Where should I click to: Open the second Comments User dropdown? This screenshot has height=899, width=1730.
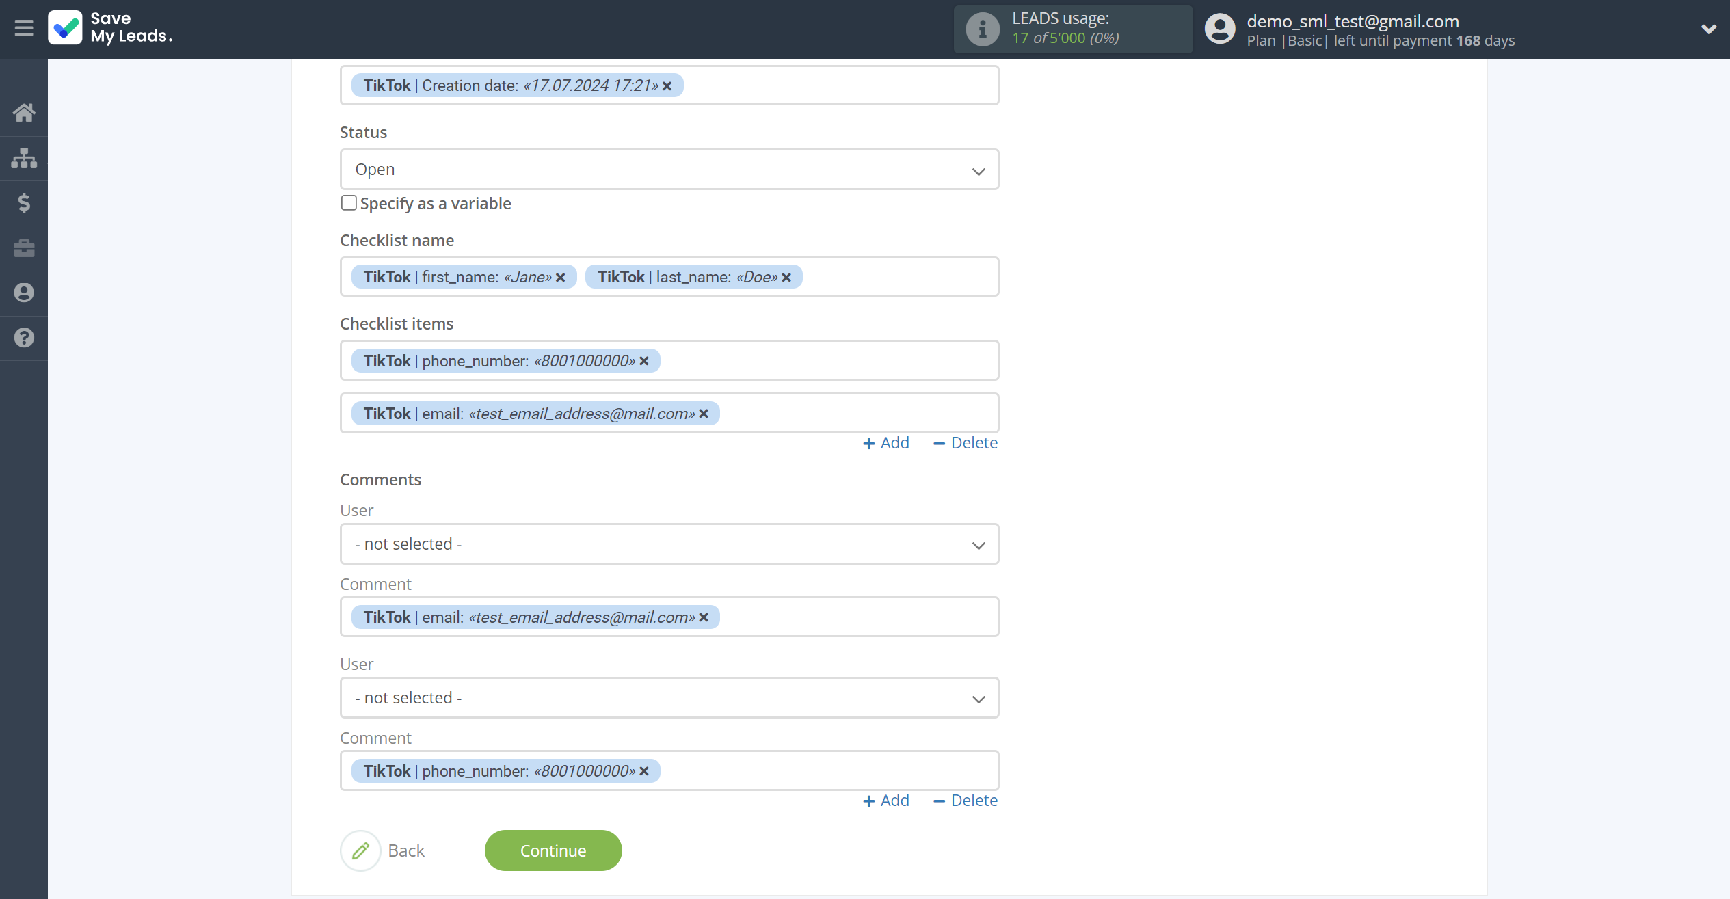[669, 698]
